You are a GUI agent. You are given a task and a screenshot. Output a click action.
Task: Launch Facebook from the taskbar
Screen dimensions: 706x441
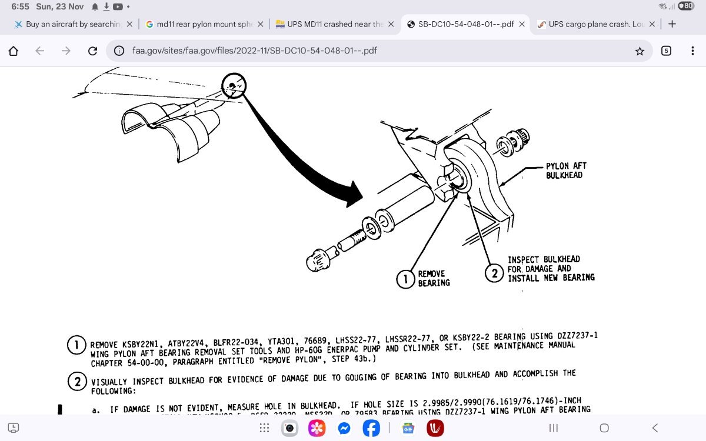click(371, 428)
